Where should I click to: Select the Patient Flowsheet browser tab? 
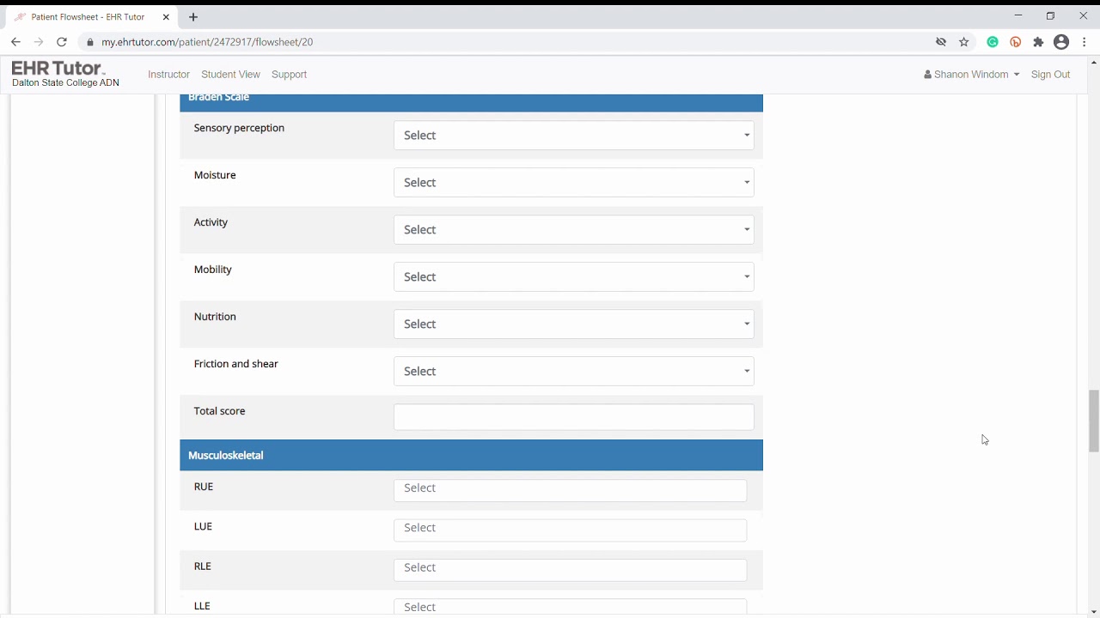tap(89, 17)
